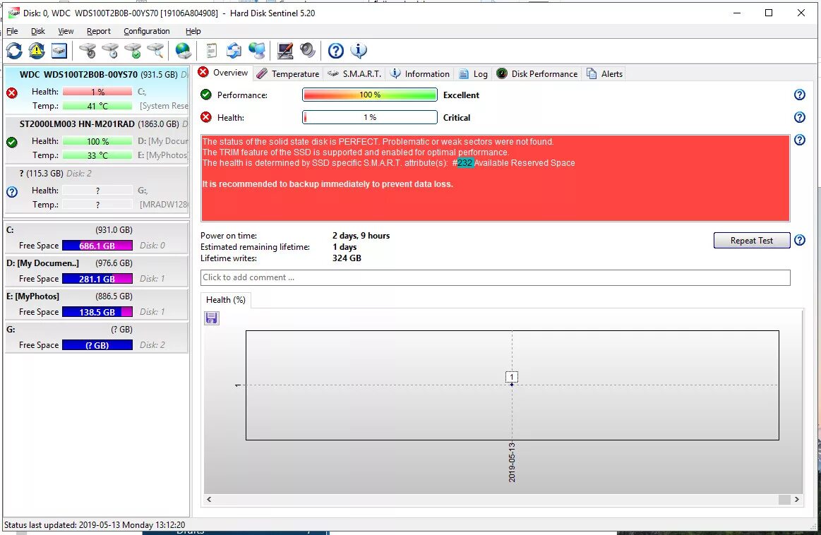821x535 pixels.
Task: Open the File menu
Action: point(12,32)
